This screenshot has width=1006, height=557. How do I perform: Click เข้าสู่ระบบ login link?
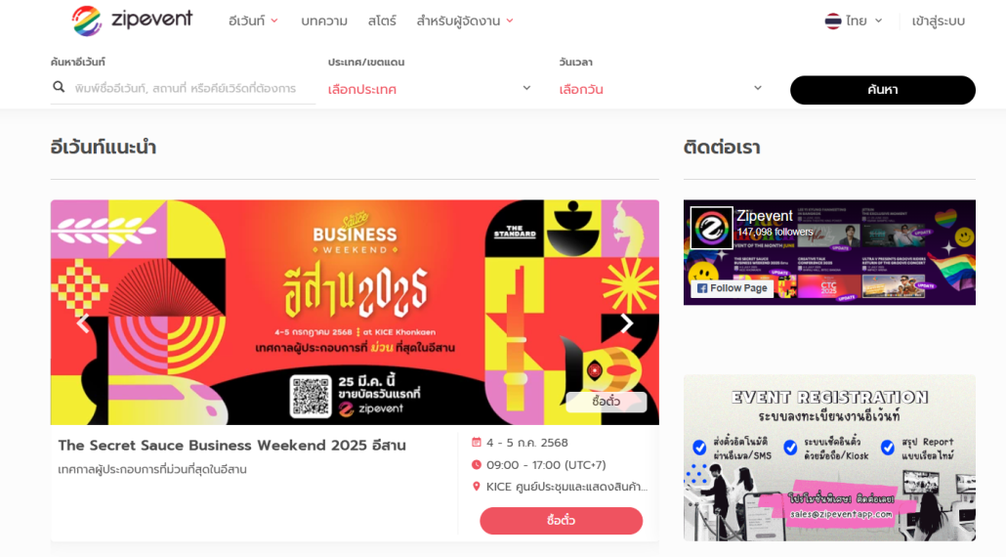938,21
